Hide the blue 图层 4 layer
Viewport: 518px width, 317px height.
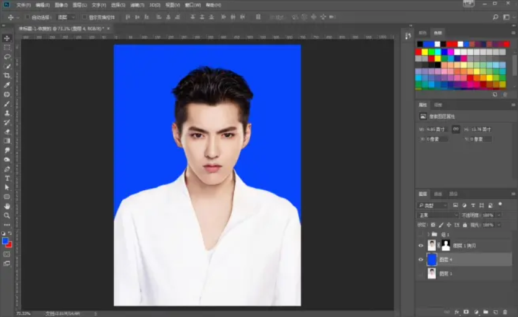(x=420, y=259)
